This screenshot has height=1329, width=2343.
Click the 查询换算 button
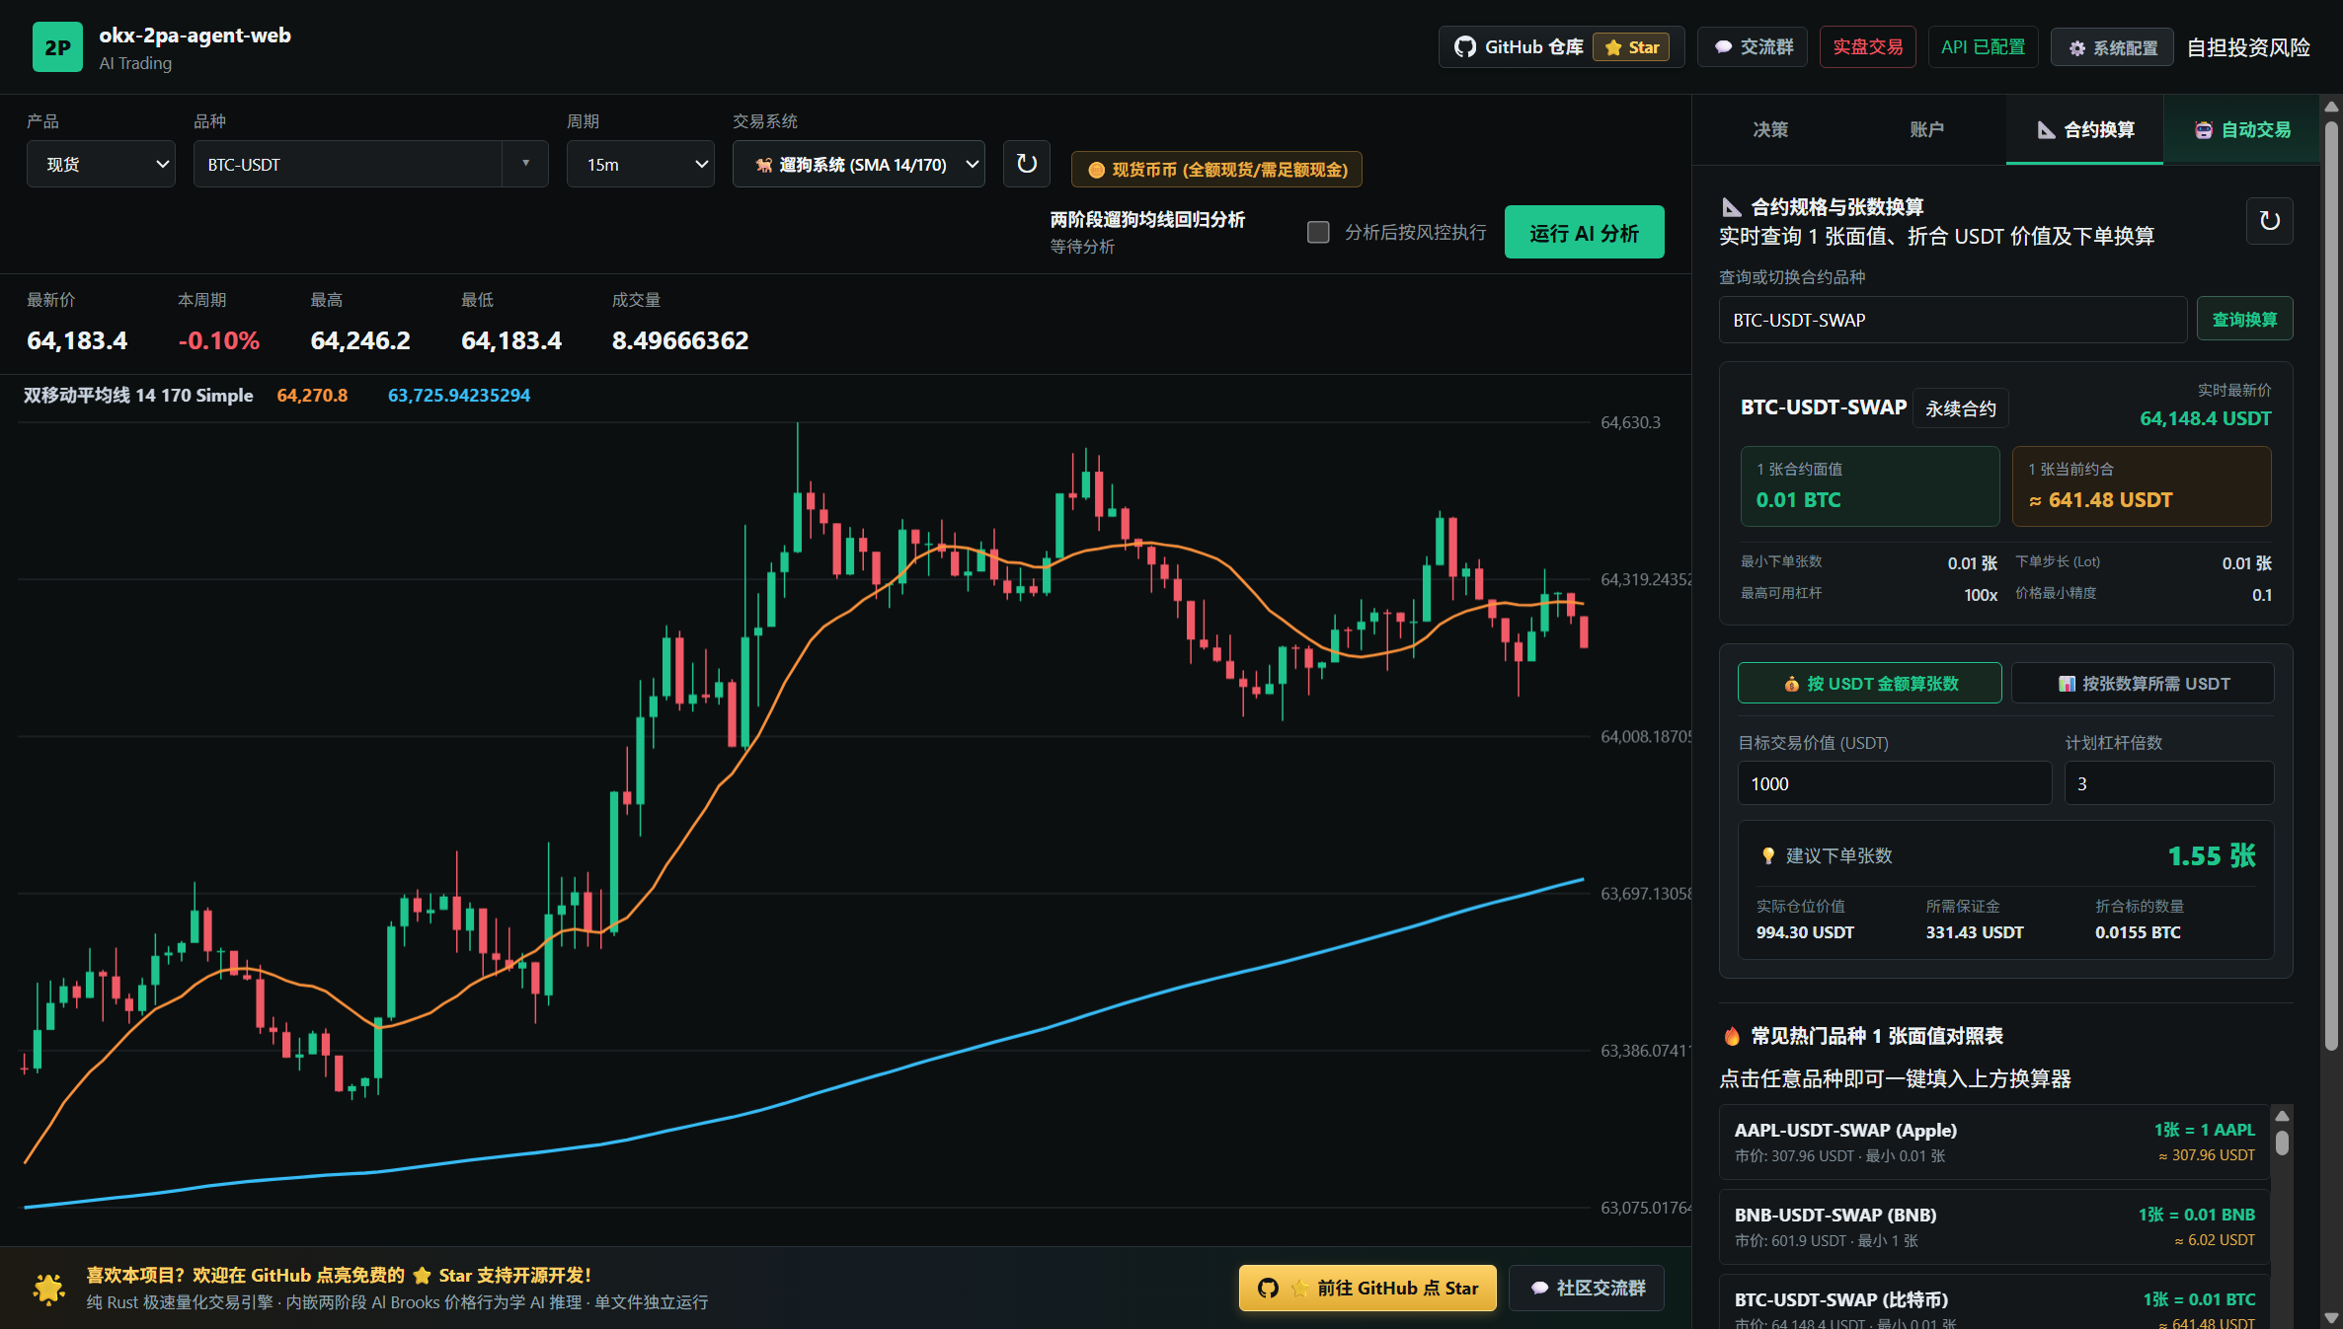pyautogui.click(x=2244, y=320)
